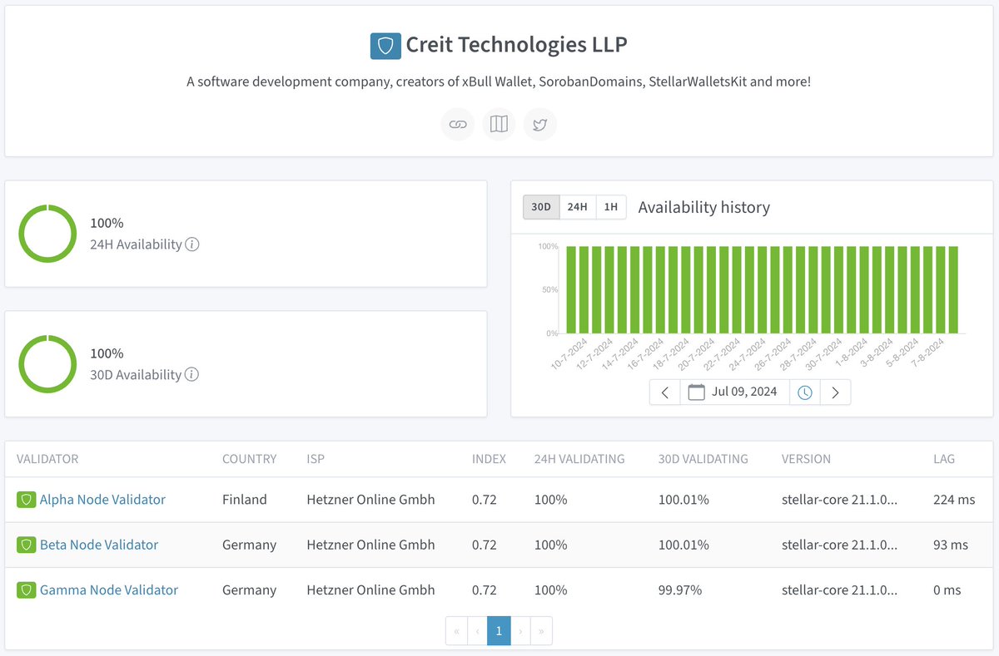The height and width of the screenshot is (656, 999).
Task: Click pagination previous page button
Action: click(478, 631)
